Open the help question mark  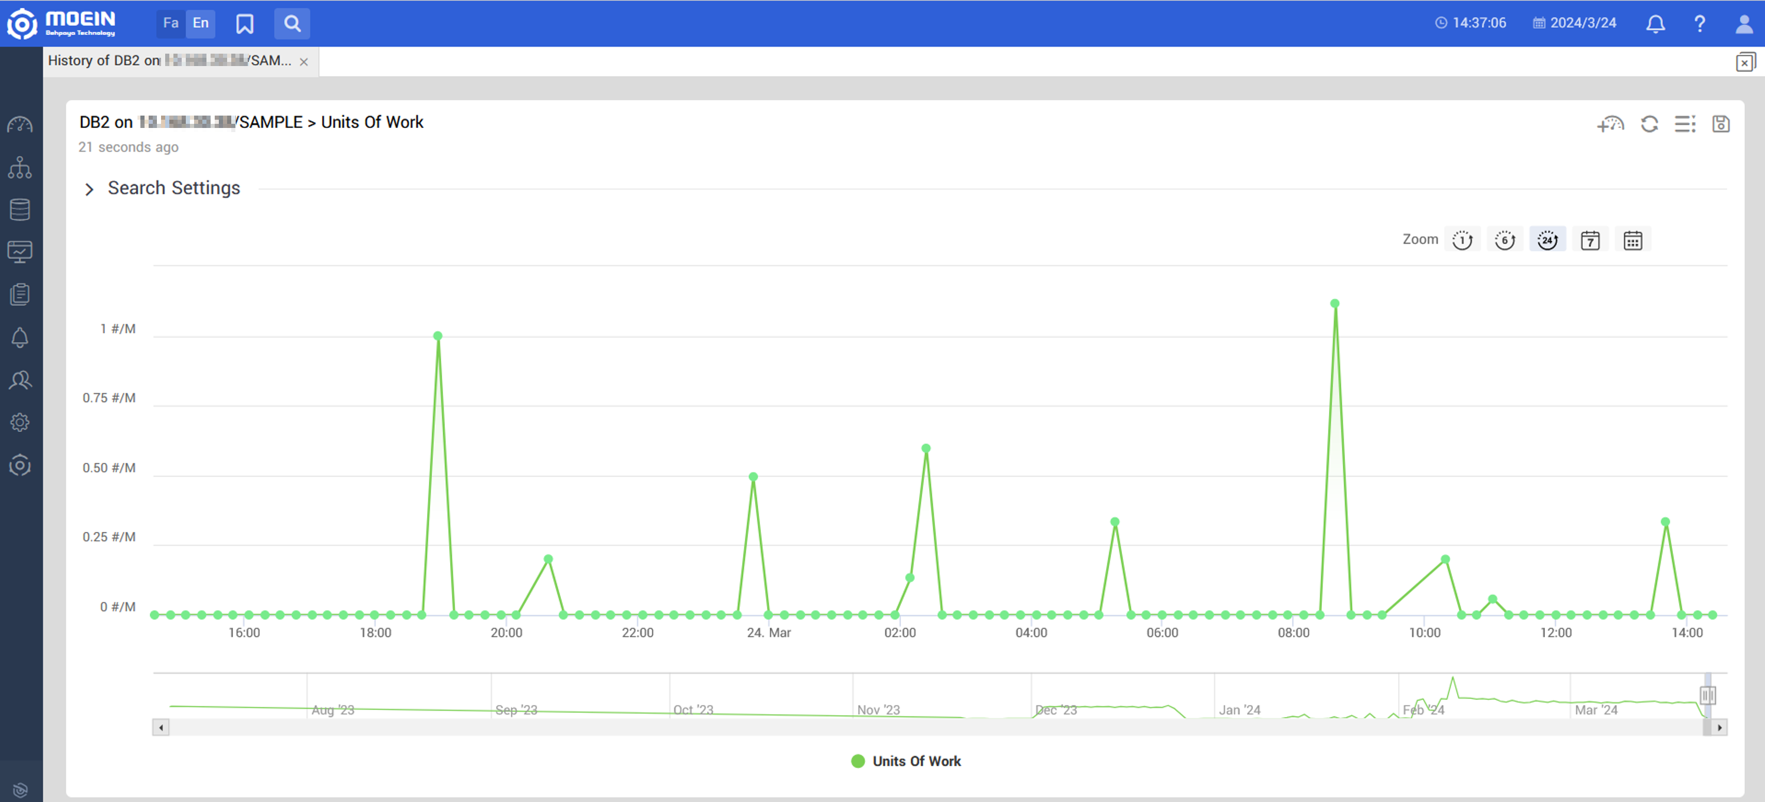(x=1700, y=24)
